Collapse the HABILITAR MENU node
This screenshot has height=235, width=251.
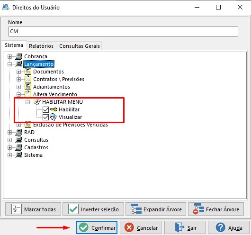click(x=27, y=102)
